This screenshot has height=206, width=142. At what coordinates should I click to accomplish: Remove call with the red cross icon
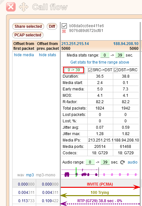pyautogui.click(x=64, y=31)
